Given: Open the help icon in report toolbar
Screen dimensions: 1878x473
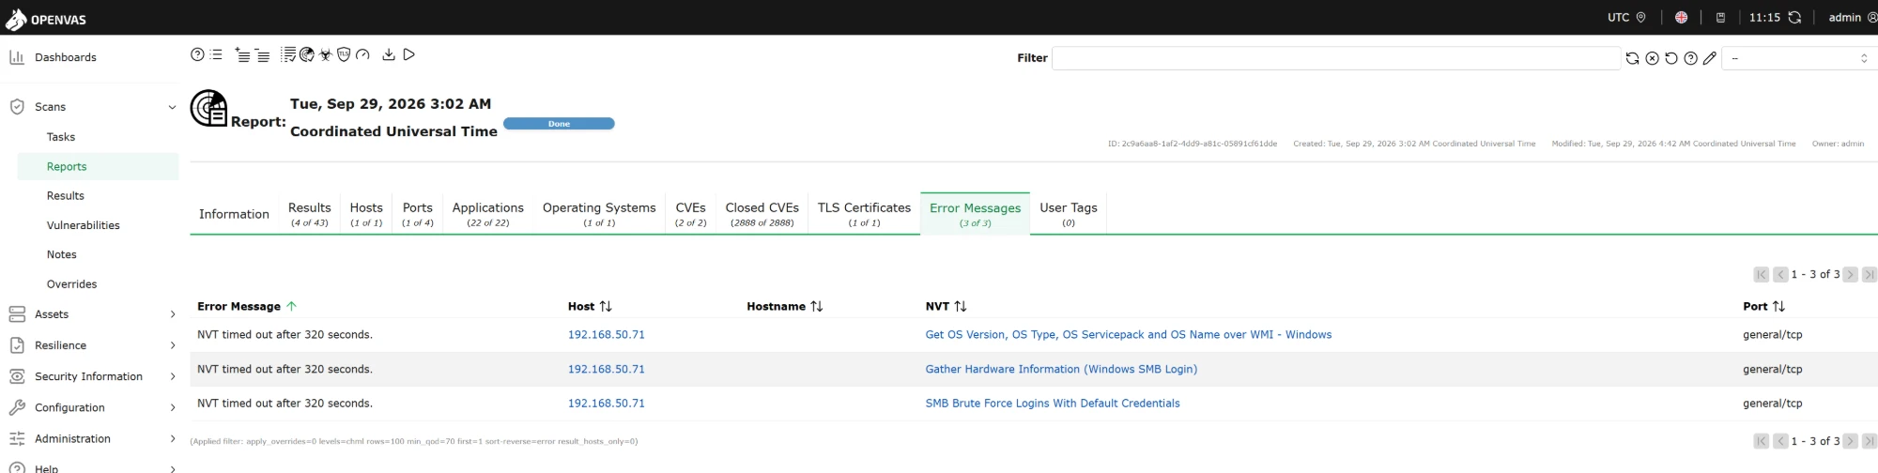Looking at the screenshot, I should (197, 54).
